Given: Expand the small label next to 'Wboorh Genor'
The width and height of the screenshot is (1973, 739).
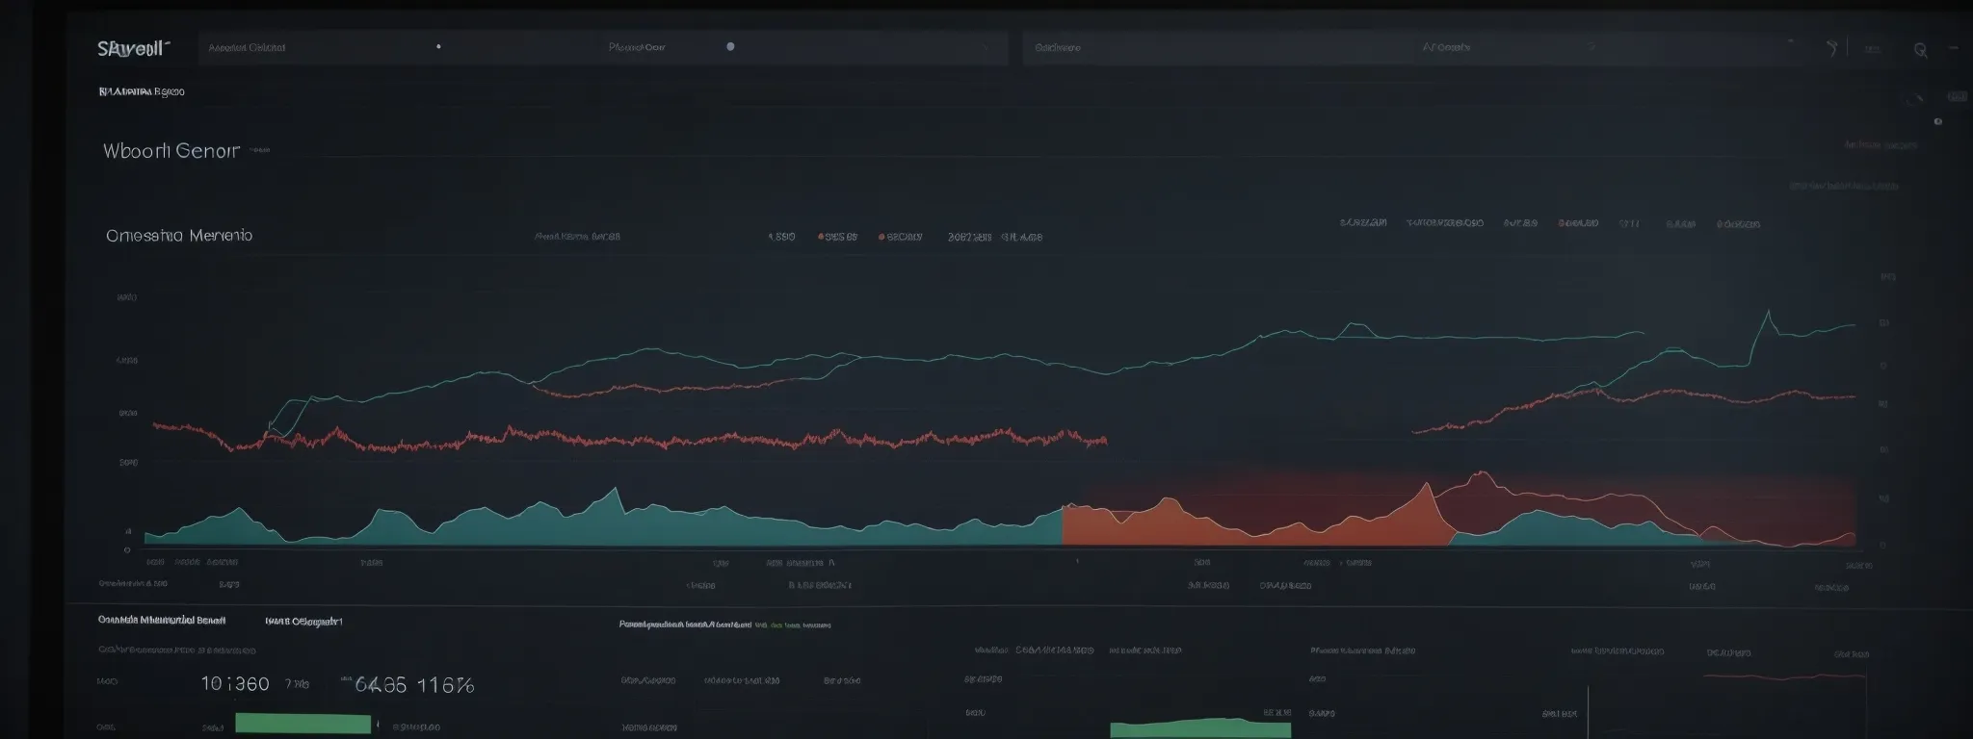Looking at the screenshot, I should click(260, 150).
